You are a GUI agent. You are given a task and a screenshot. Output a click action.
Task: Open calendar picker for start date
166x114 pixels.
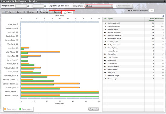[x=28, y=6]
